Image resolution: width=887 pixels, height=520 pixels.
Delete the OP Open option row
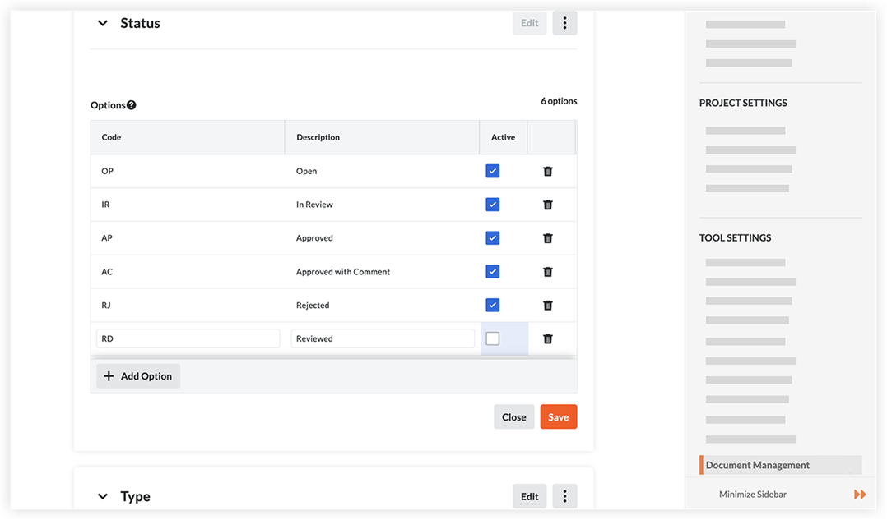click(548, 171)
